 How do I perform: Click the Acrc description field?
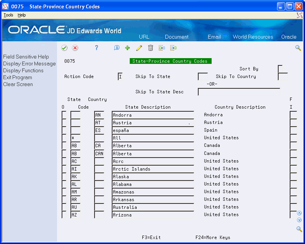click(153, 161)
